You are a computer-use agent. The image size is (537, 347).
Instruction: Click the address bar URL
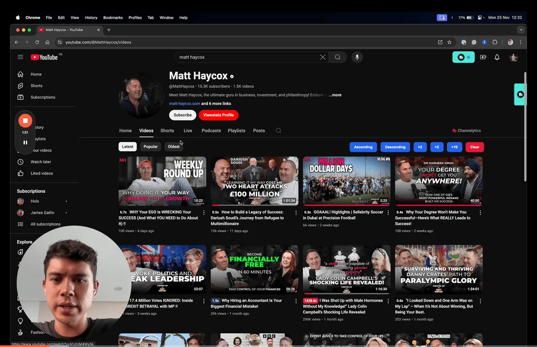98,42
